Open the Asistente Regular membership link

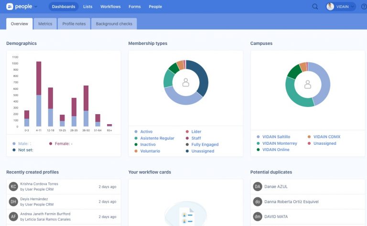coord(157,138)
